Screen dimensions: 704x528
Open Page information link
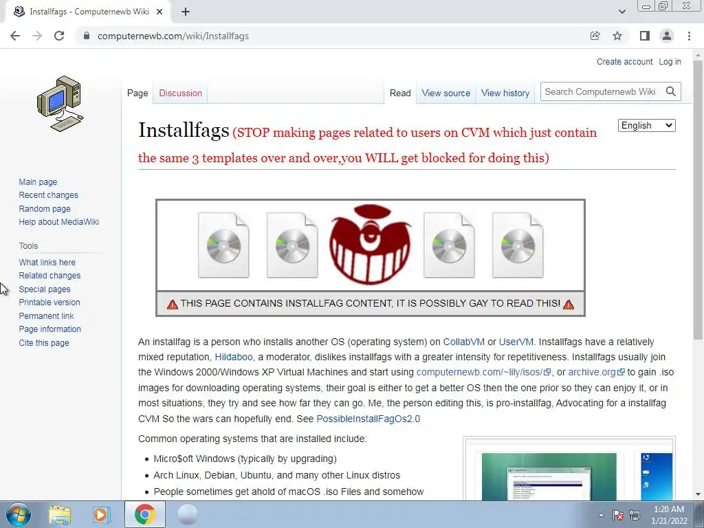(49, 329)
